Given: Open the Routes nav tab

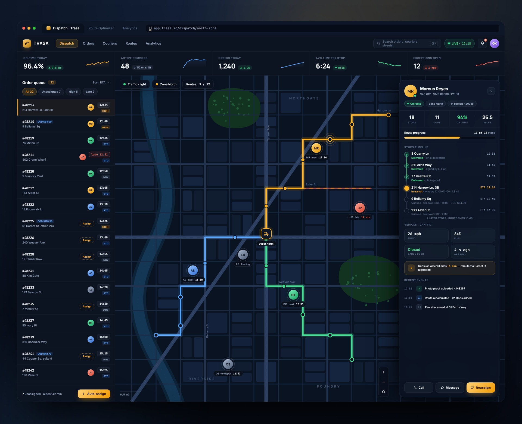Looking at the screenshot, I should (x=131, y=43).
